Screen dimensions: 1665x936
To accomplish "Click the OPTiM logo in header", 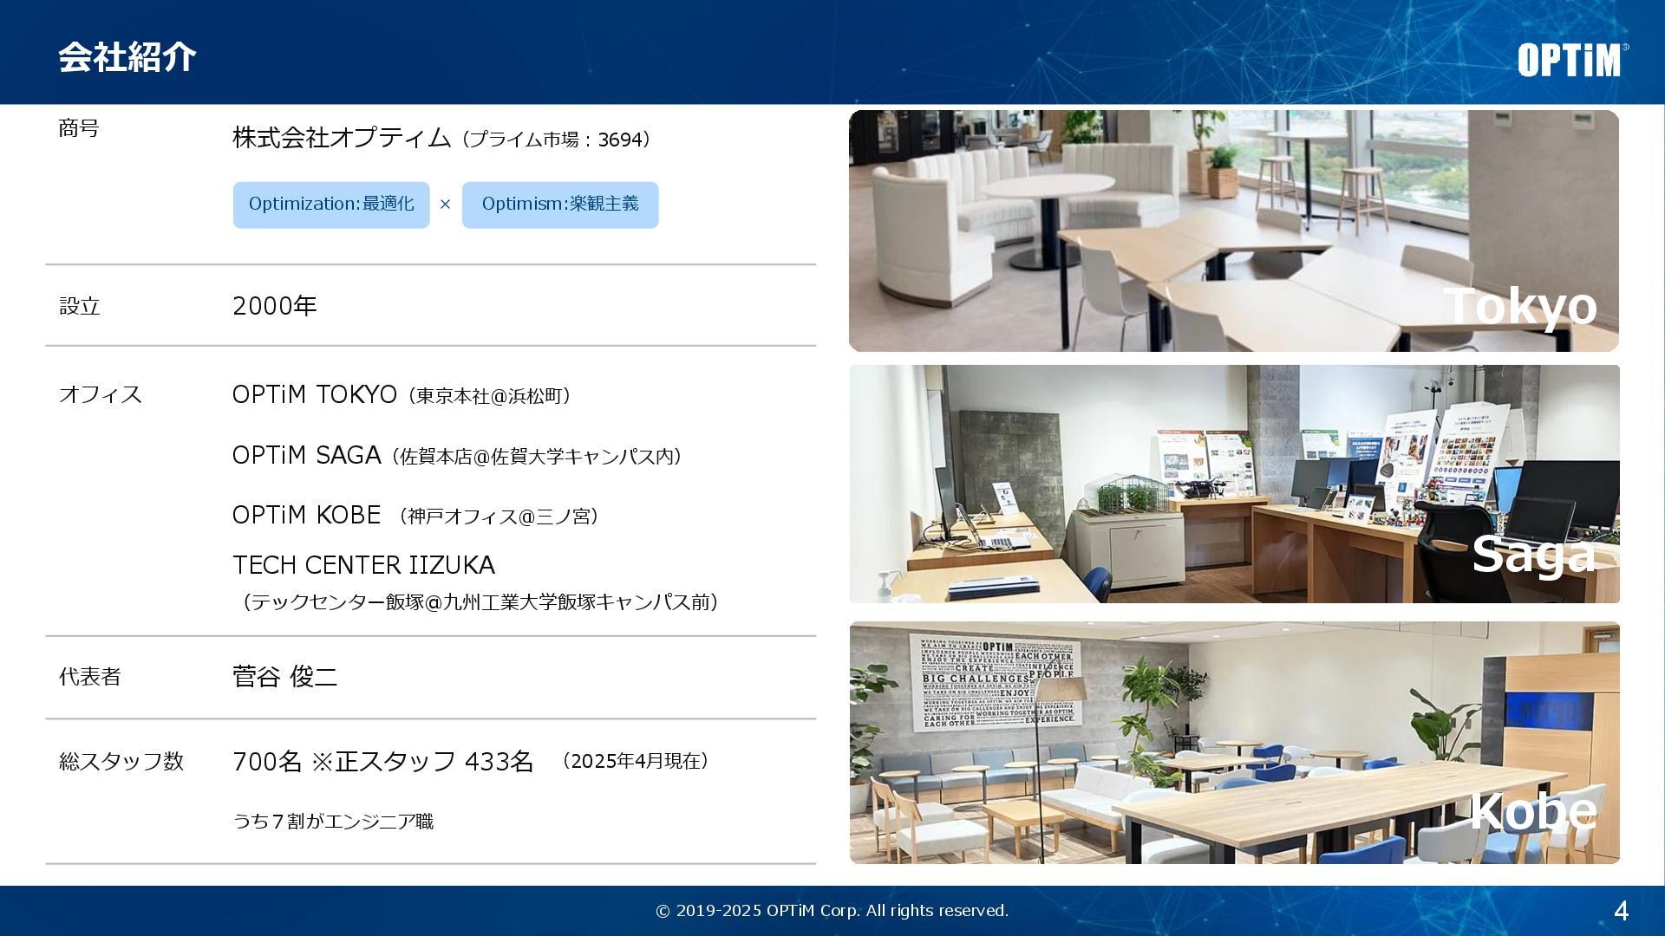I will tap(1572, 60).
